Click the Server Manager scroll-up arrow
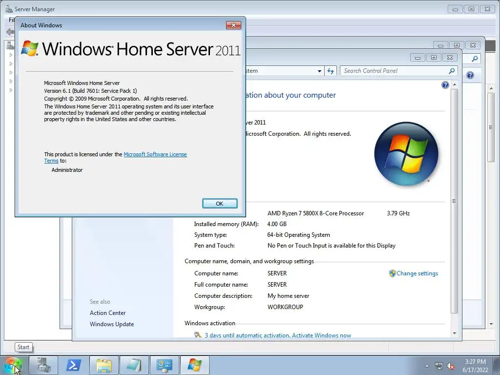The height and width of the screenshot is (375, 500). [x=491, y=88]
